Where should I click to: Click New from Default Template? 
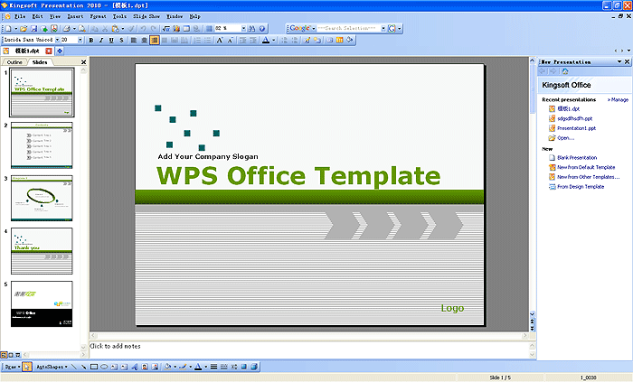[x=586, y=167]
